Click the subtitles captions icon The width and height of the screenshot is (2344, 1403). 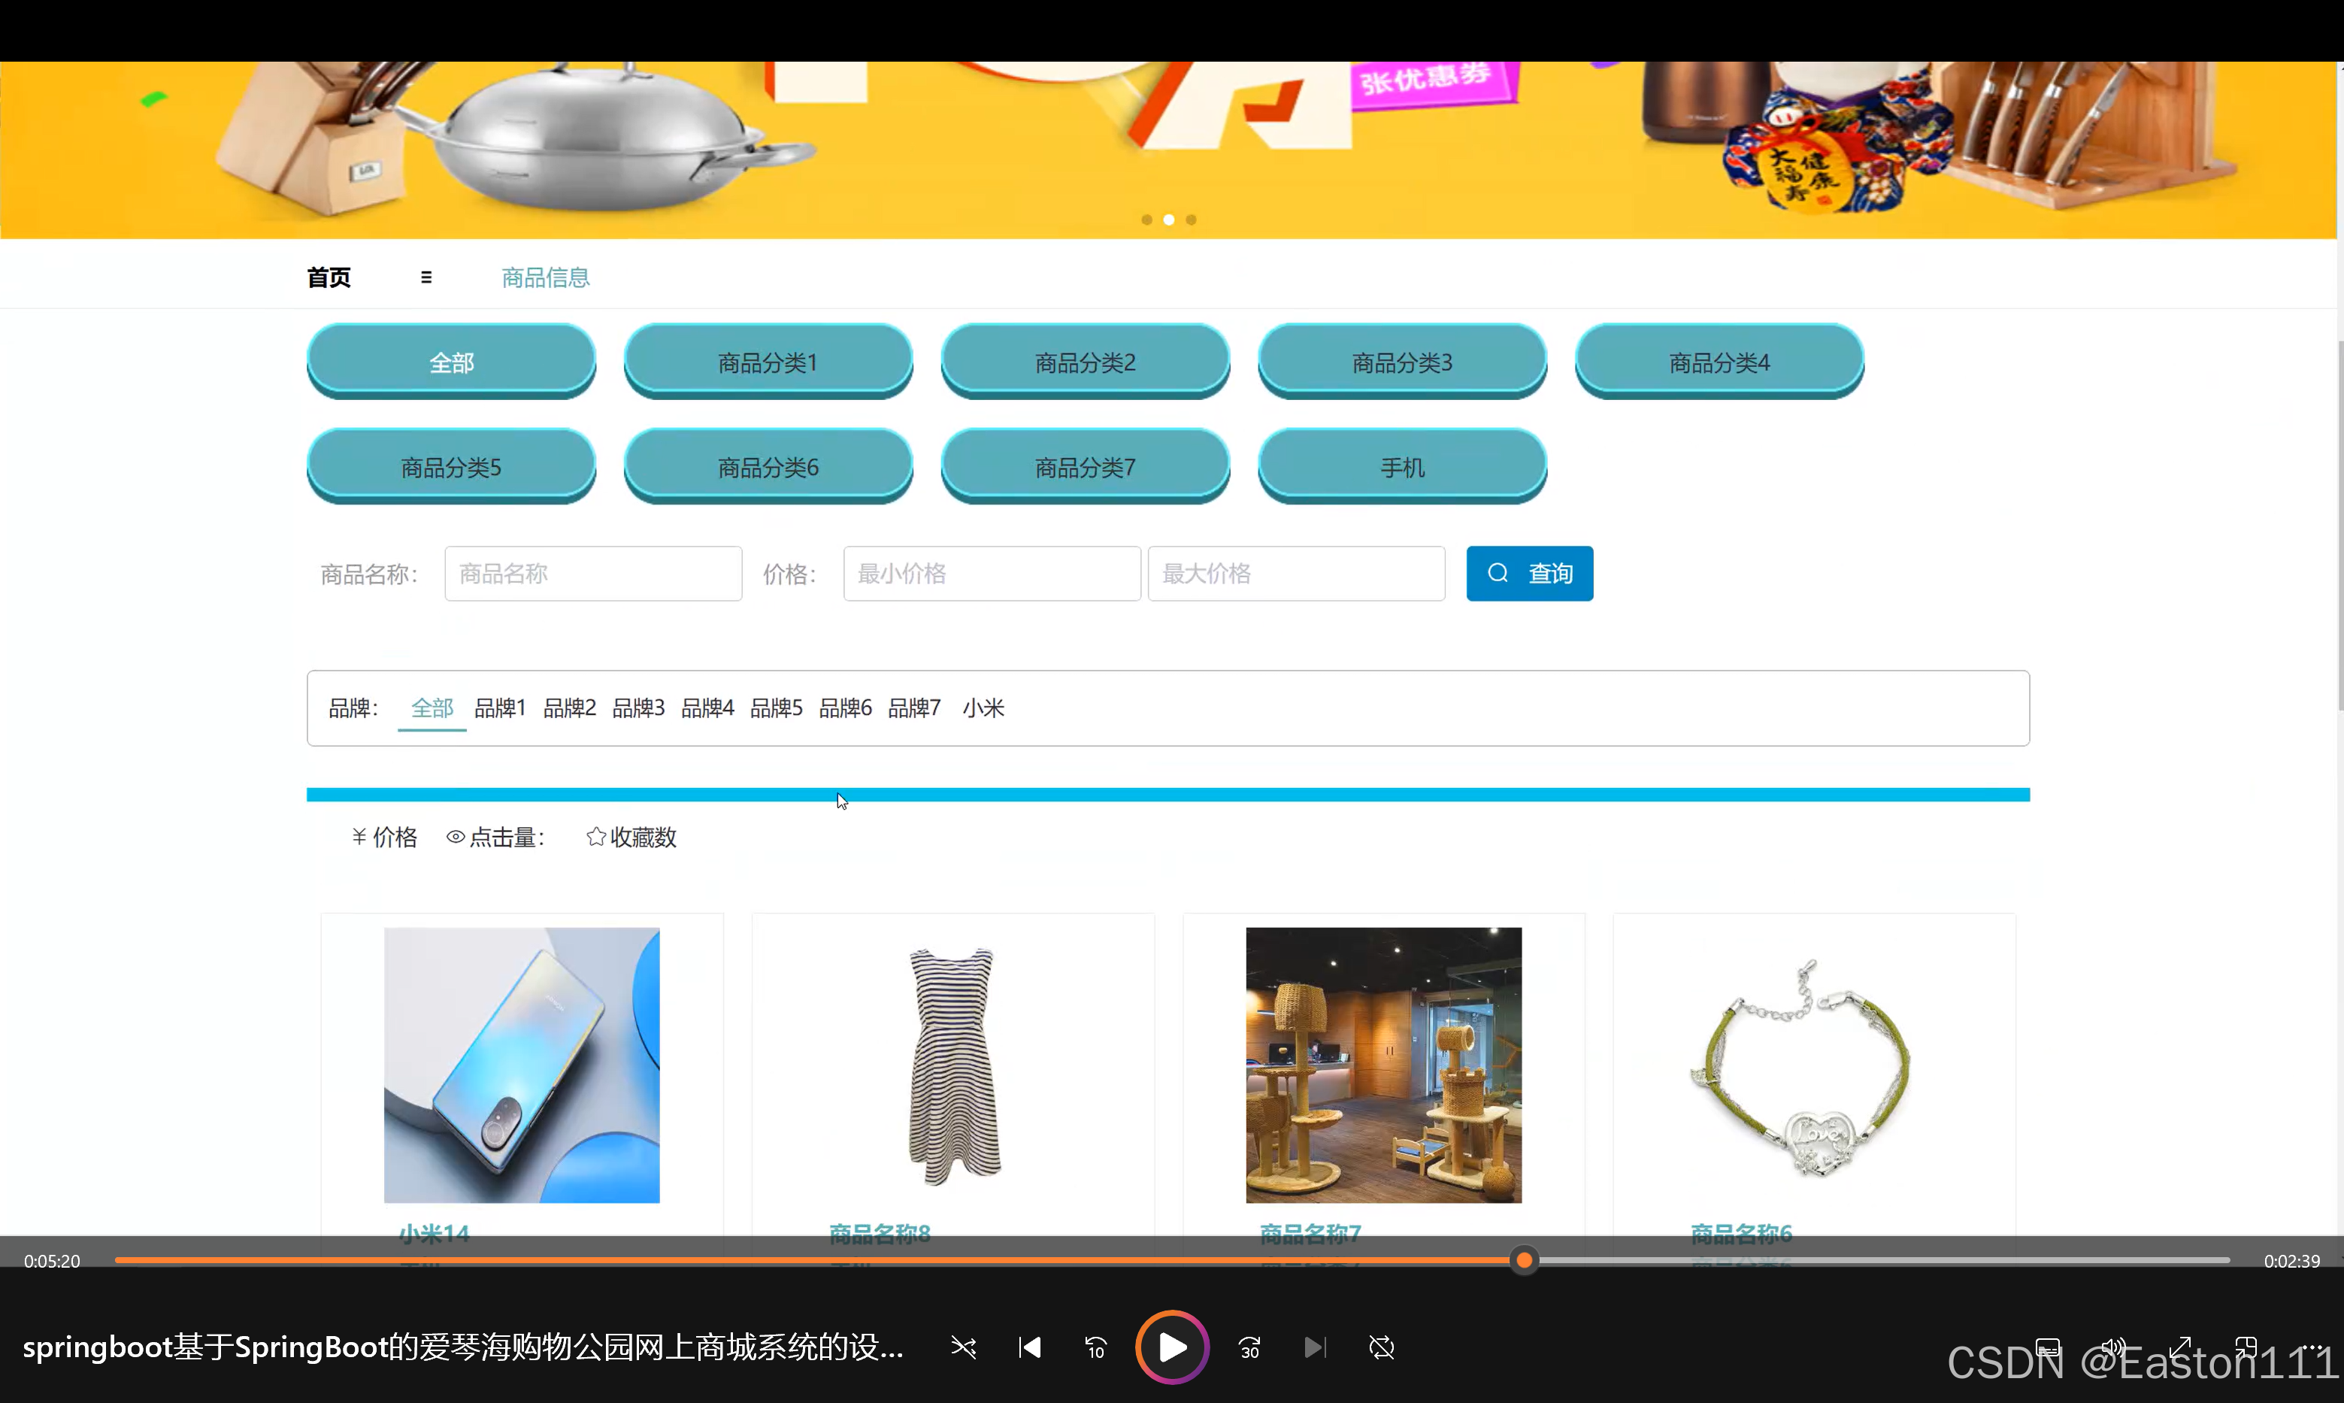2047,1347
